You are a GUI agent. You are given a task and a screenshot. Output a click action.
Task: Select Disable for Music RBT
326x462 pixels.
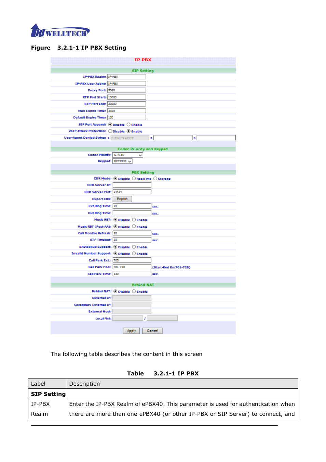(x=116, y=220)
